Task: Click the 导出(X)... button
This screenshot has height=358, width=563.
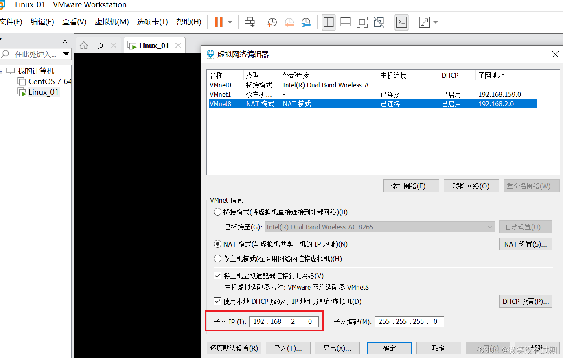Action: tap(337, 348)
